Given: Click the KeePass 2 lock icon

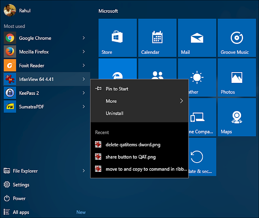Looking at the screenshot, I should [x=10, y=93].
